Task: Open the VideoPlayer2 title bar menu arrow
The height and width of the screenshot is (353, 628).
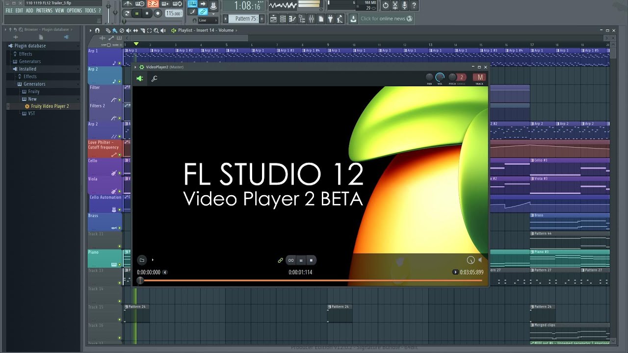Action: coord(135,67)
